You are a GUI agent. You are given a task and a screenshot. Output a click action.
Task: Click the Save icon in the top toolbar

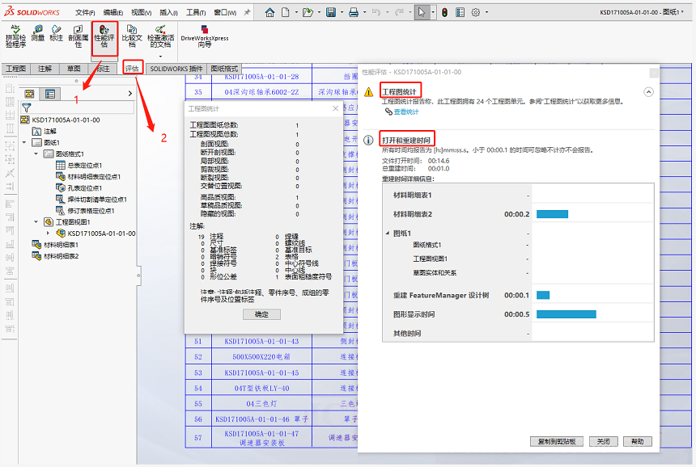pos(331,12)
